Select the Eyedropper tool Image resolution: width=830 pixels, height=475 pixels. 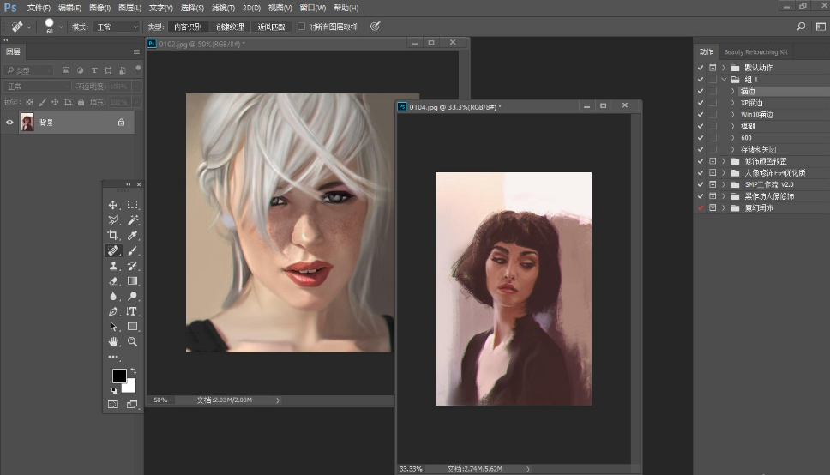tap(133, 235)
